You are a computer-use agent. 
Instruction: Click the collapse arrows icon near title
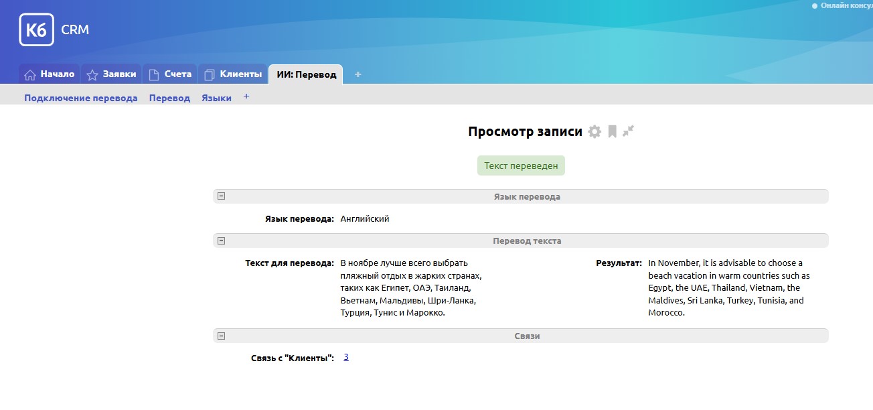tap(628, 131)
